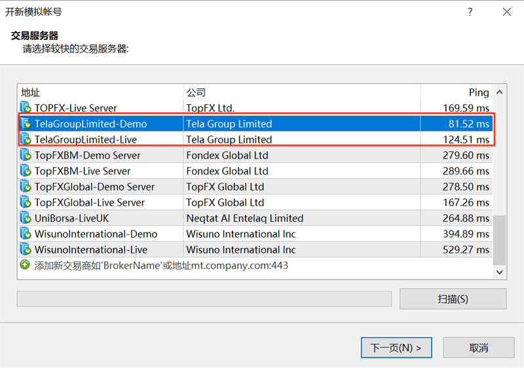Viewport: 524px width, 368px height.
Task: Click the UniBorsa-LiveUK server icon
Action: click(26, 218)
